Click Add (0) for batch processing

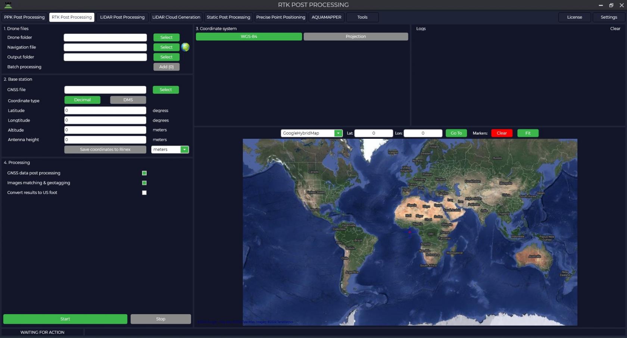pos(166,67)
